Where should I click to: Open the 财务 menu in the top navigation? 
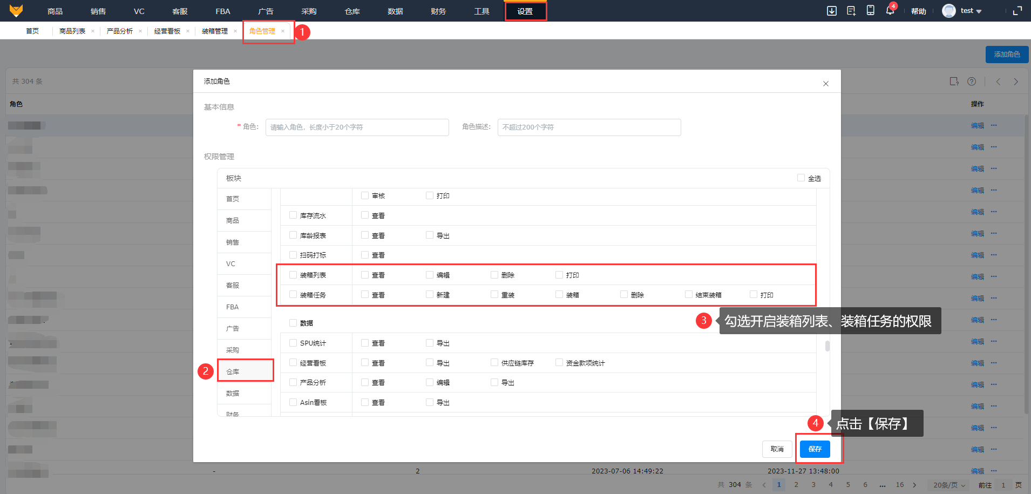(439, 11)
